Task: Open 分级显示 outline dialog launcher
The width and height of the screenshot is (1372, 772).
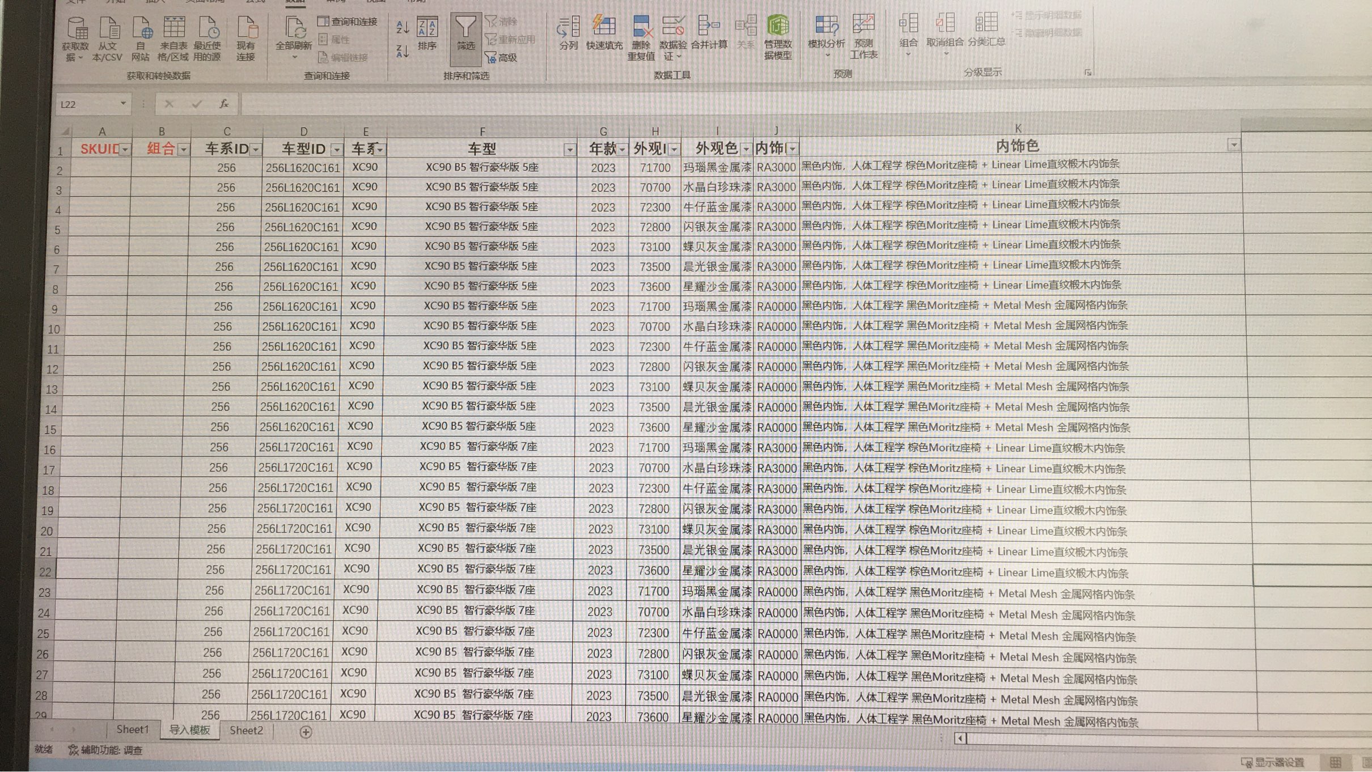Action: [x=1087, y=72]
